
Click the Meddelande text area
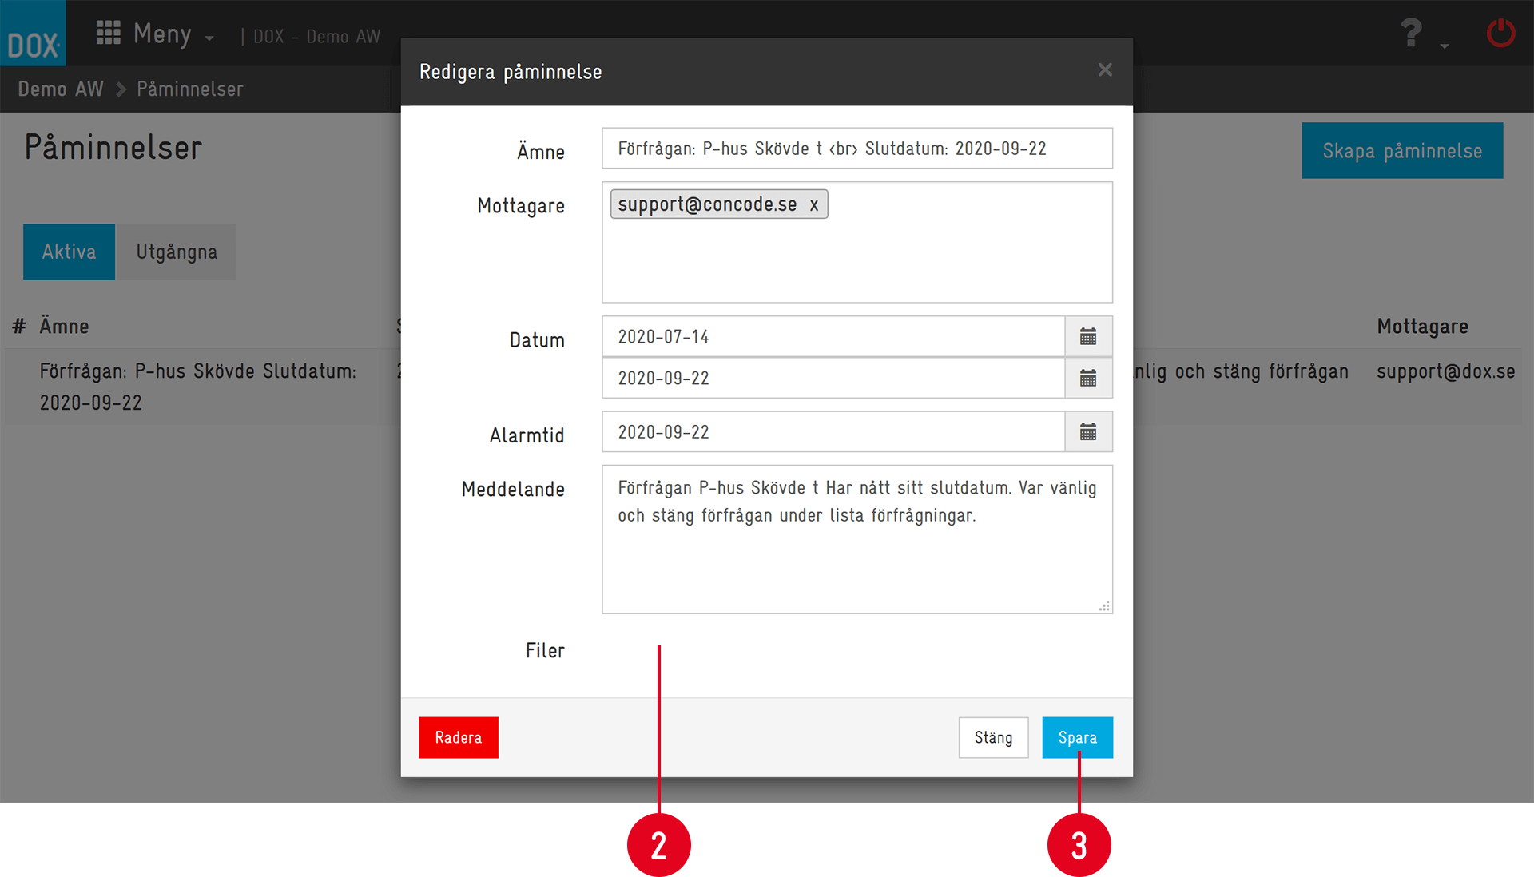coord(857,539)
